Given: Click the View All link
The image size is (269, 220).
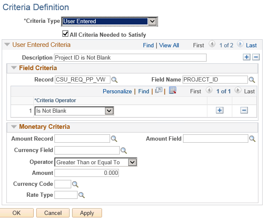Looking at the screenshot, I should (x=169, y=45).
